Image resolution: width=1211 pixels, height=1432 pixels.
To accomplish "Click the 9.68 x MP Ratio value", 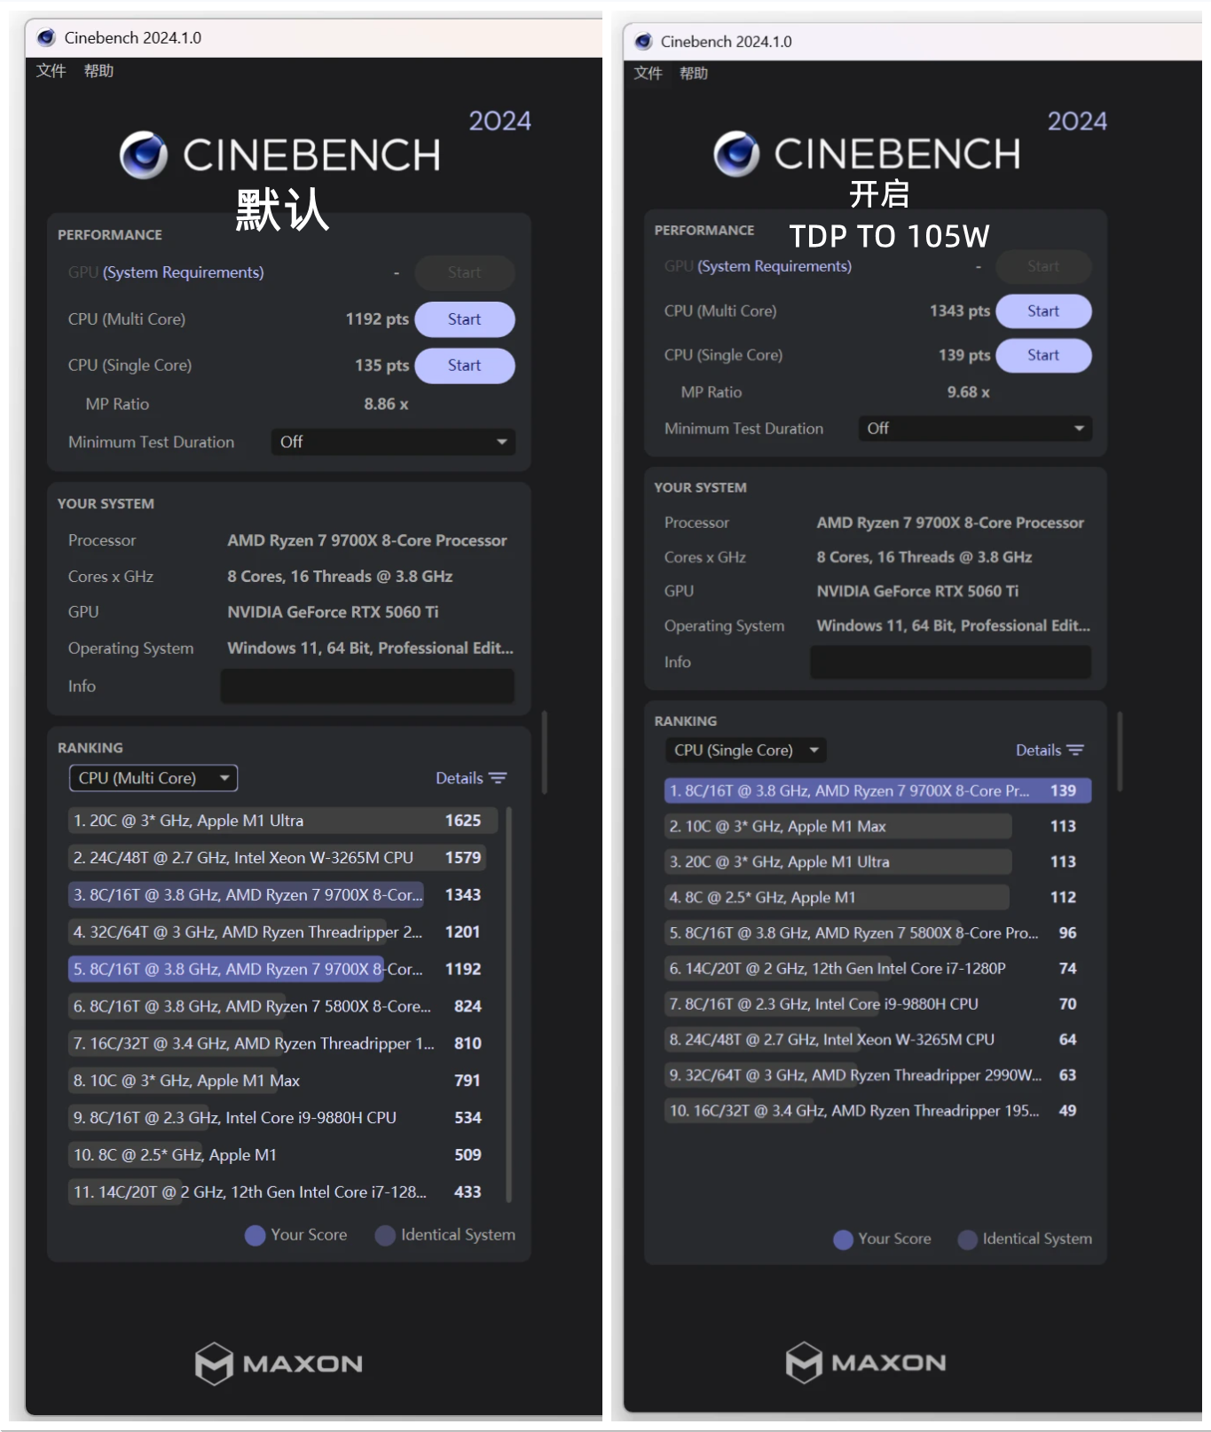I will click(968, 392).
